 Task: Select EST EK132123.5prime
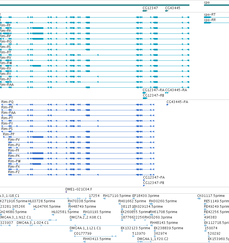pos(135,228)
